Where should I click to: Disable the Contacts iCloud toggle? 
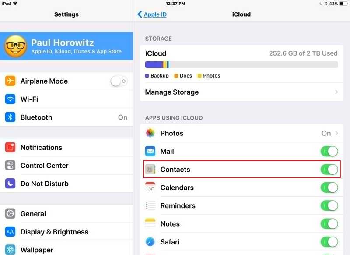pos(329,170)
